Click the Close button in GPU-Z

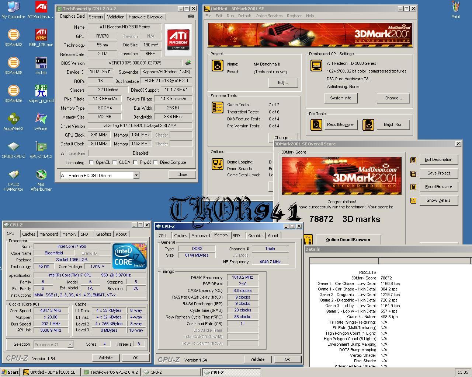coord(182,175)
